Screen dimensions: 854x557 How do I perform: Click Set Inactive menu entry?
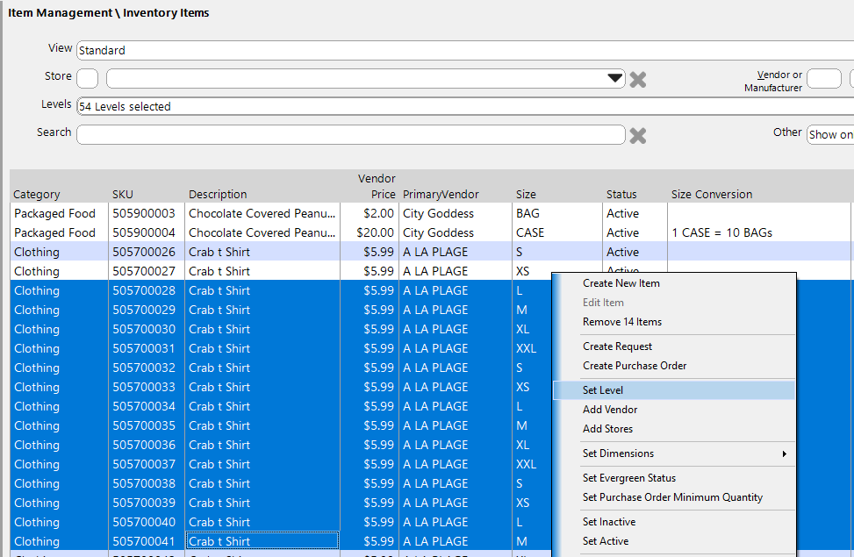tap(608, 522)
